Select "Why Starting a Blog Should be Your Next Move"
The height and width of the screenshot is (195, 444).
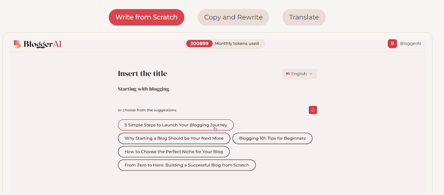(174, 138)
